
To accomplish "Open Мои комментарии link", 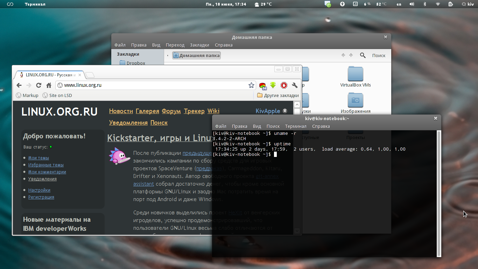I will pos(47,172).
